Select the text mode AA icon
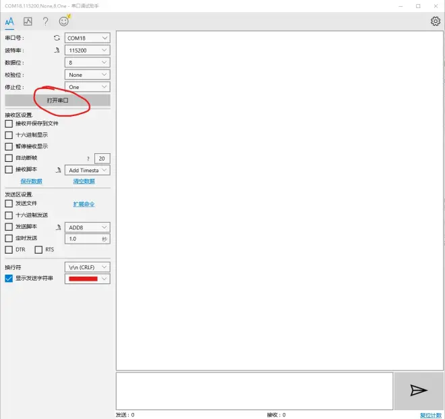445x419 pixels. tap(9, 22)
